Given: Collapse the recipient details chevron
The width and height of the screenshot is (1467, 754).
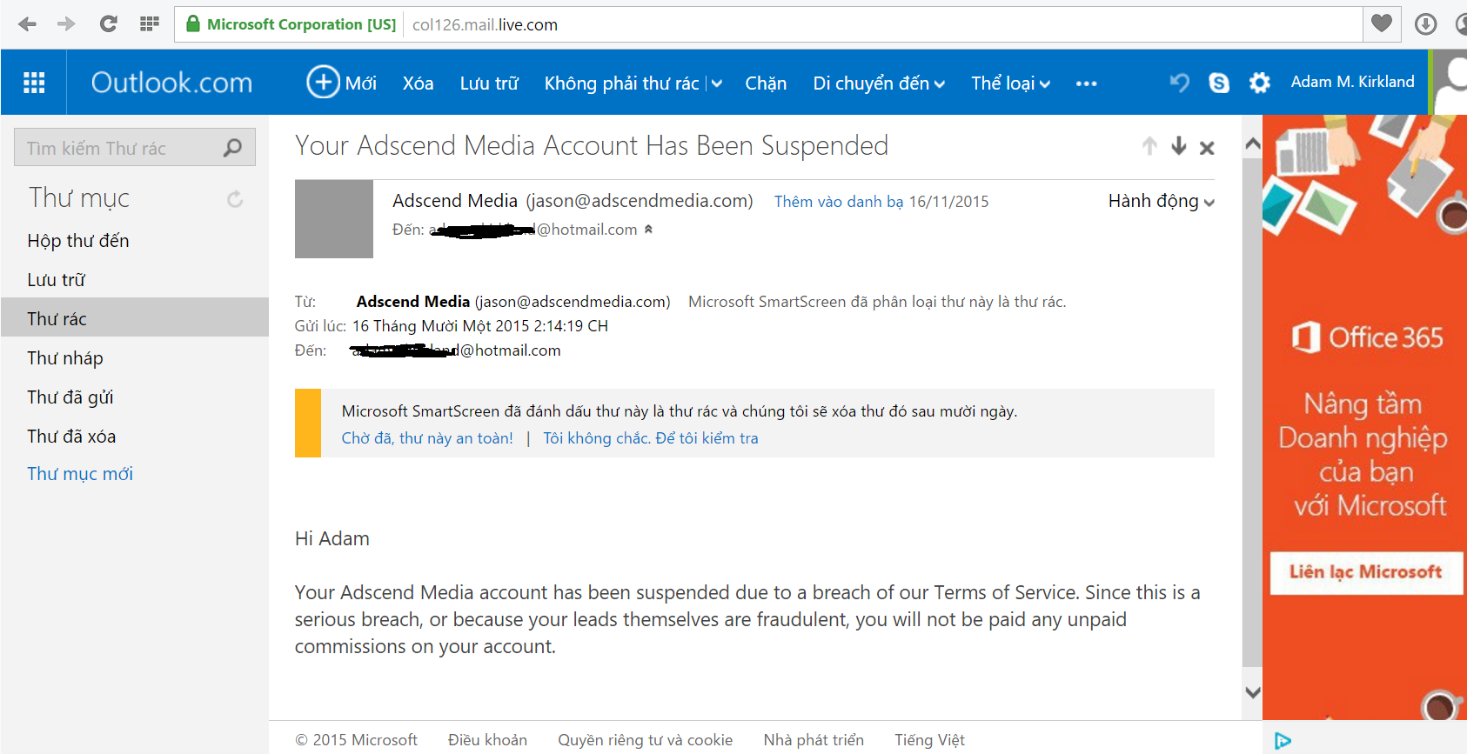Looking at the screenshot, I should tap(648, 230).
